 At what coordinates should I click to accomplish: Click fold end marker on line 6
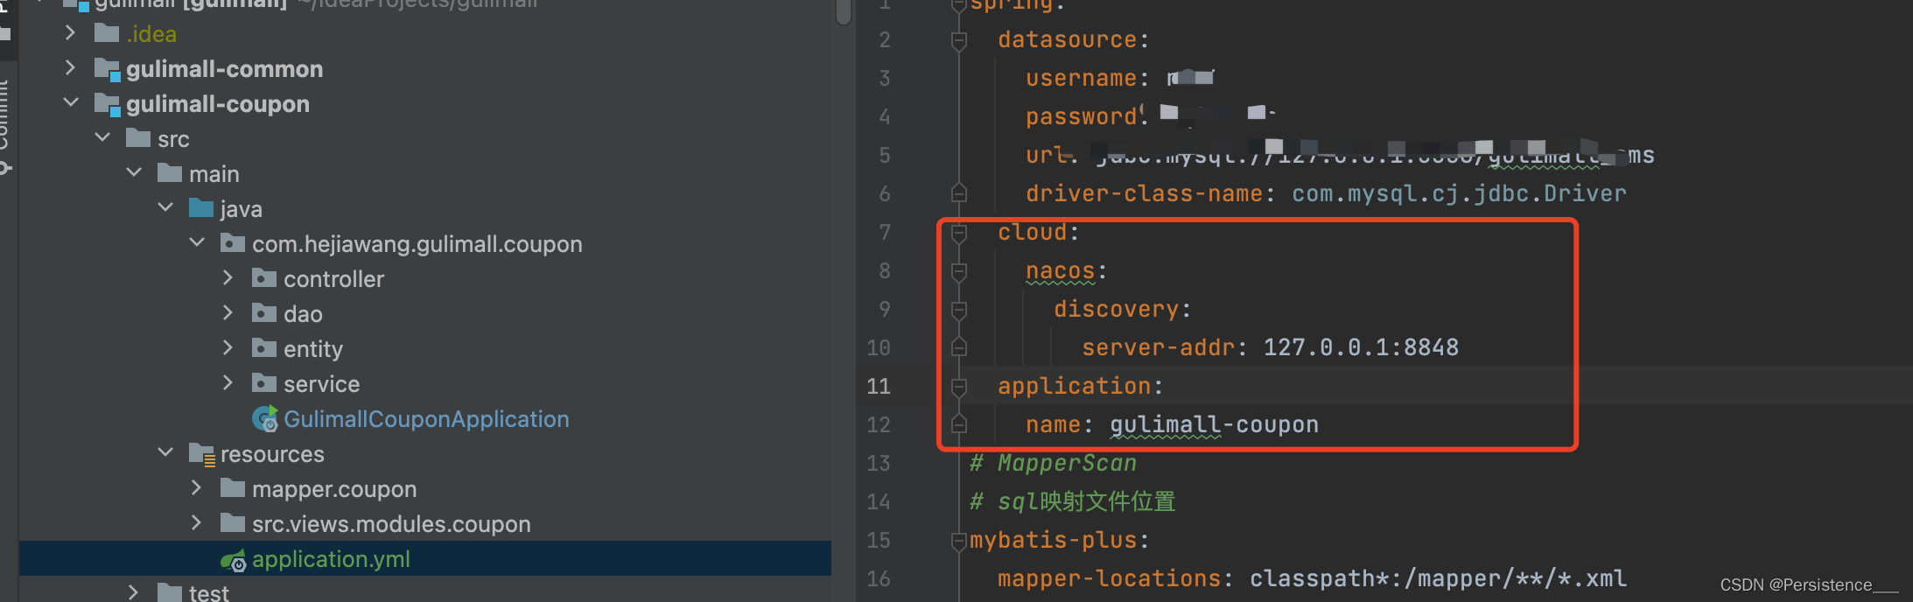pyautogui.click(x=959, y=193)
